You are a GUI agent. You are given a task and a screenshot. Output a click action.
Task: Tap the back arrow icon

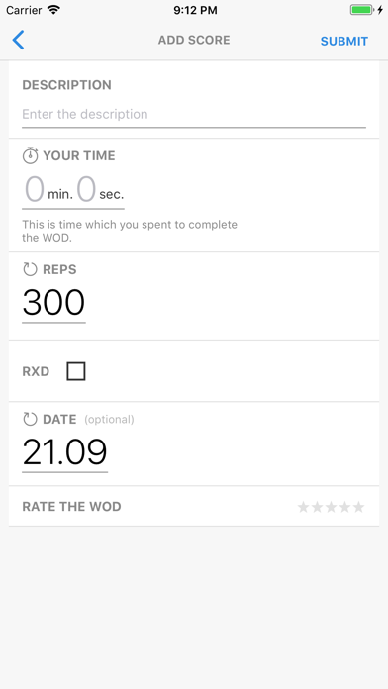point(18,40)
